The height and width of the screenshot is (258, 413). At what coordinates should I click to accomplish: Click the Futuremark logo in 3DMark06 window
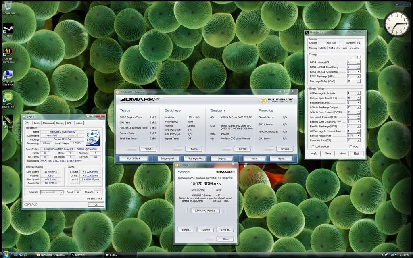(277, 100)
